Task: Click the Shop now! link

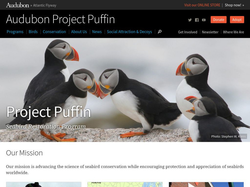Action: (x=234, y=5)
